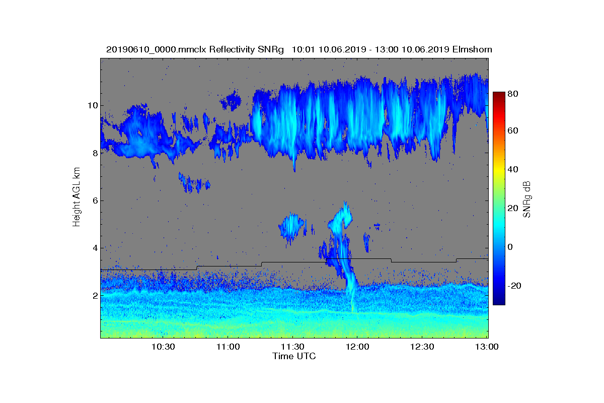Click the small mid-level cloud near 11:30

tap(292, 227)
